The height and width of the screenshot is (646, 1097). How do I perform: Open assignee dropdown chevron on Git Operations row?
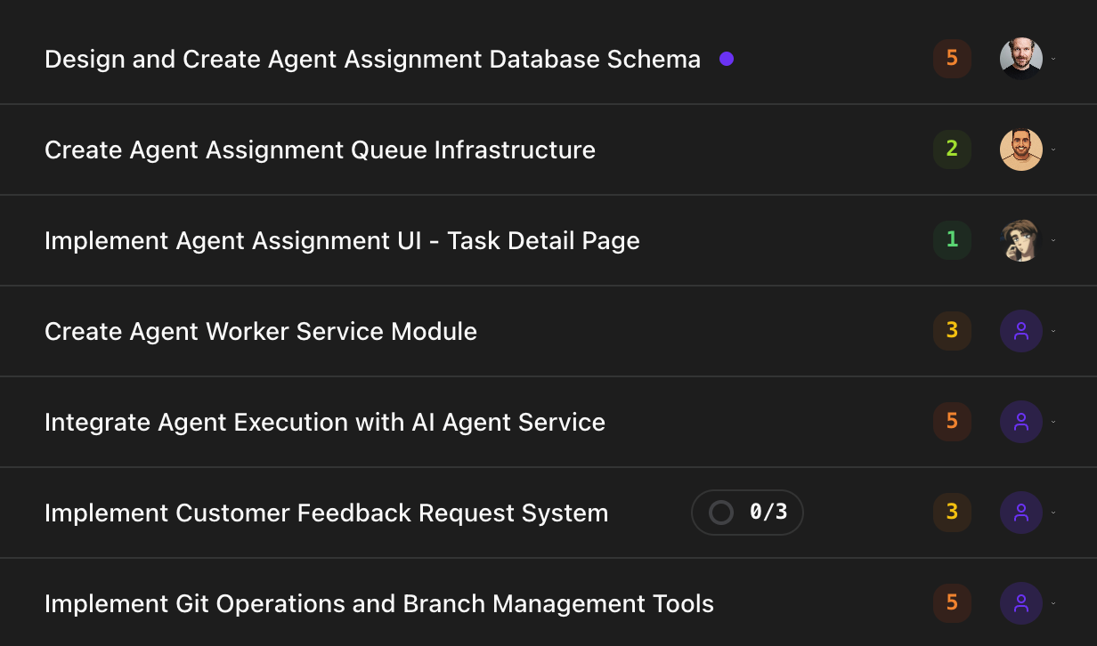point(1053,603)
